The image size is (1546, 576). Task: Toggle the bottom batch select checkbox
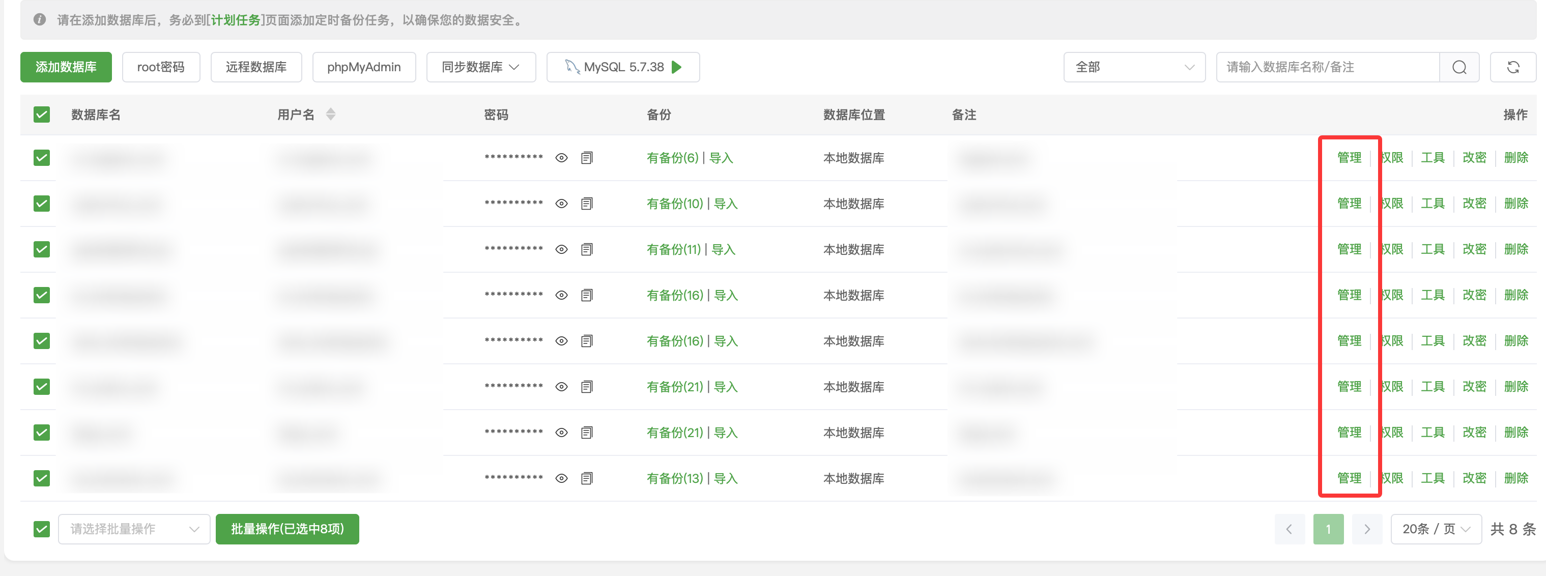(x=41, y=529)
